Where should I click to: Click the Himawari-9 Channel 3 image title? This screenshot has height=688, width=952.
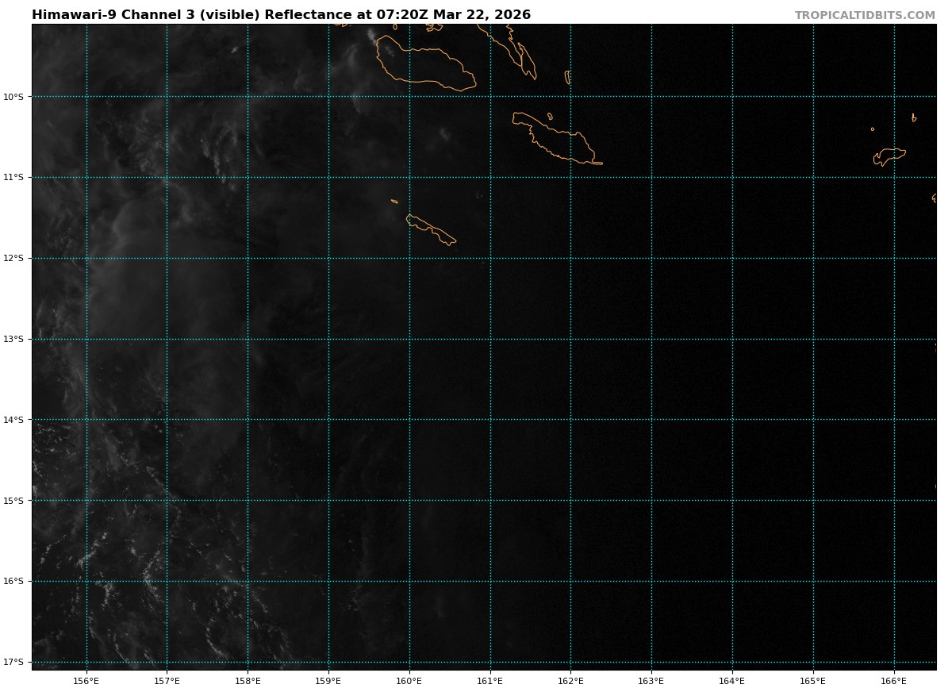click(281, 15)
